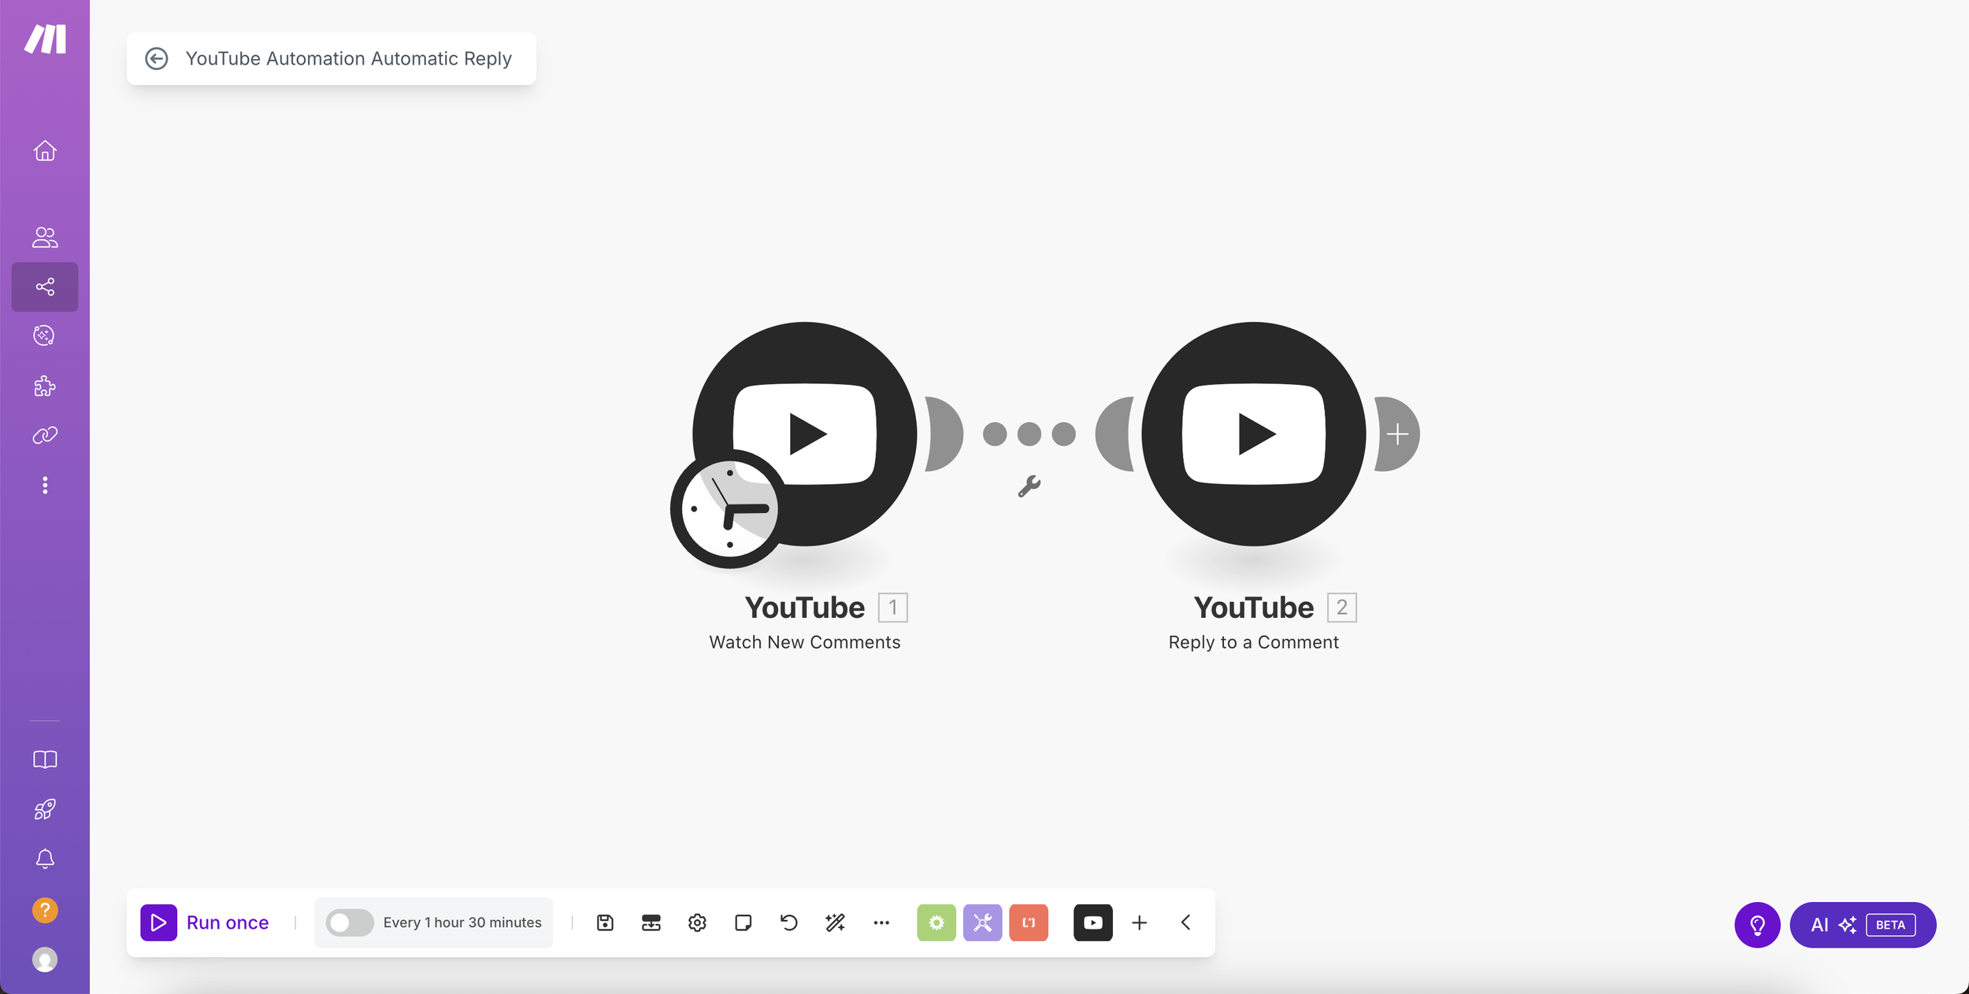Click the Run once label
The image size is (1969, 994).
click(228, 922)
